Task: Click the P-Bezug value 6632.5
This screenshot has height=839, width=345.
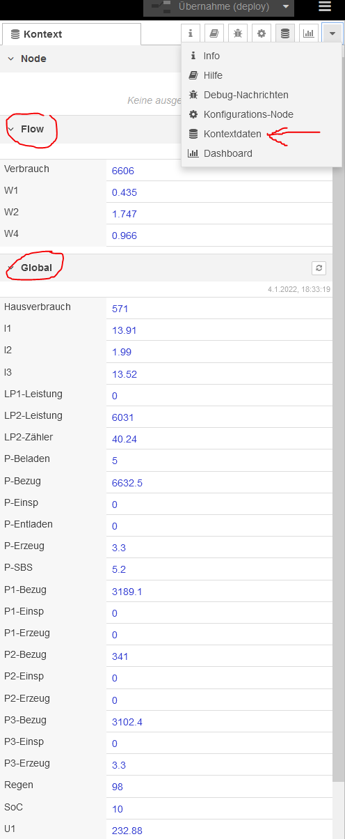Action: (x=127, y=482)
